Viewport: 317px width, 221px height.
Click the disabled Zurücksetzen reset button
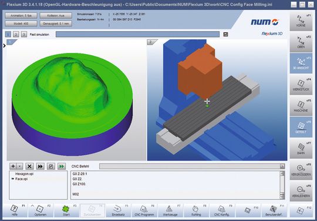92,210
